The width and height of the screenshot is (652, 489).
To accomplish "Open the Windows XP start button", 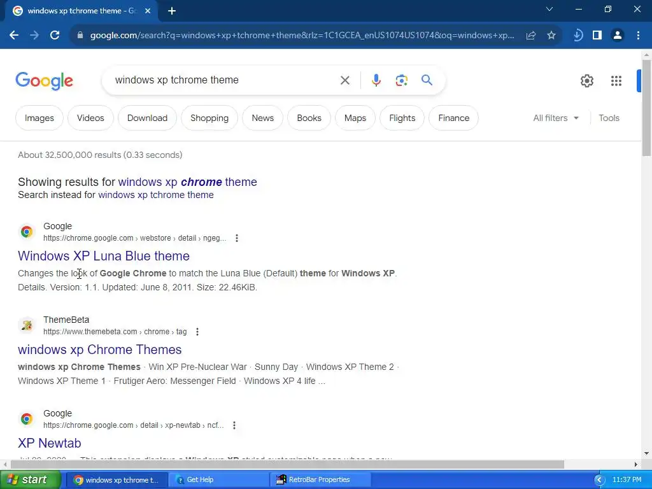I will click(x=31, y=480).
